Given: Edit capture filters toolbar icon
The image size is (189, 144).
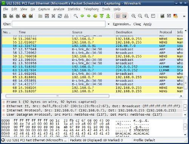Looking at the screenshot, I should (163, 16).
